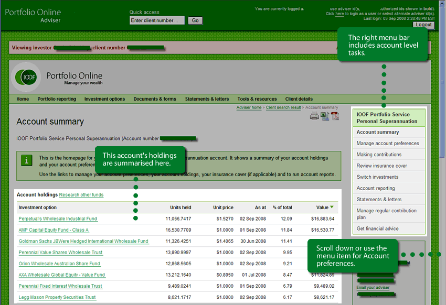Open Portfolio reporting menu
This screenshot has height=305, width=446.
pos(57,99)
